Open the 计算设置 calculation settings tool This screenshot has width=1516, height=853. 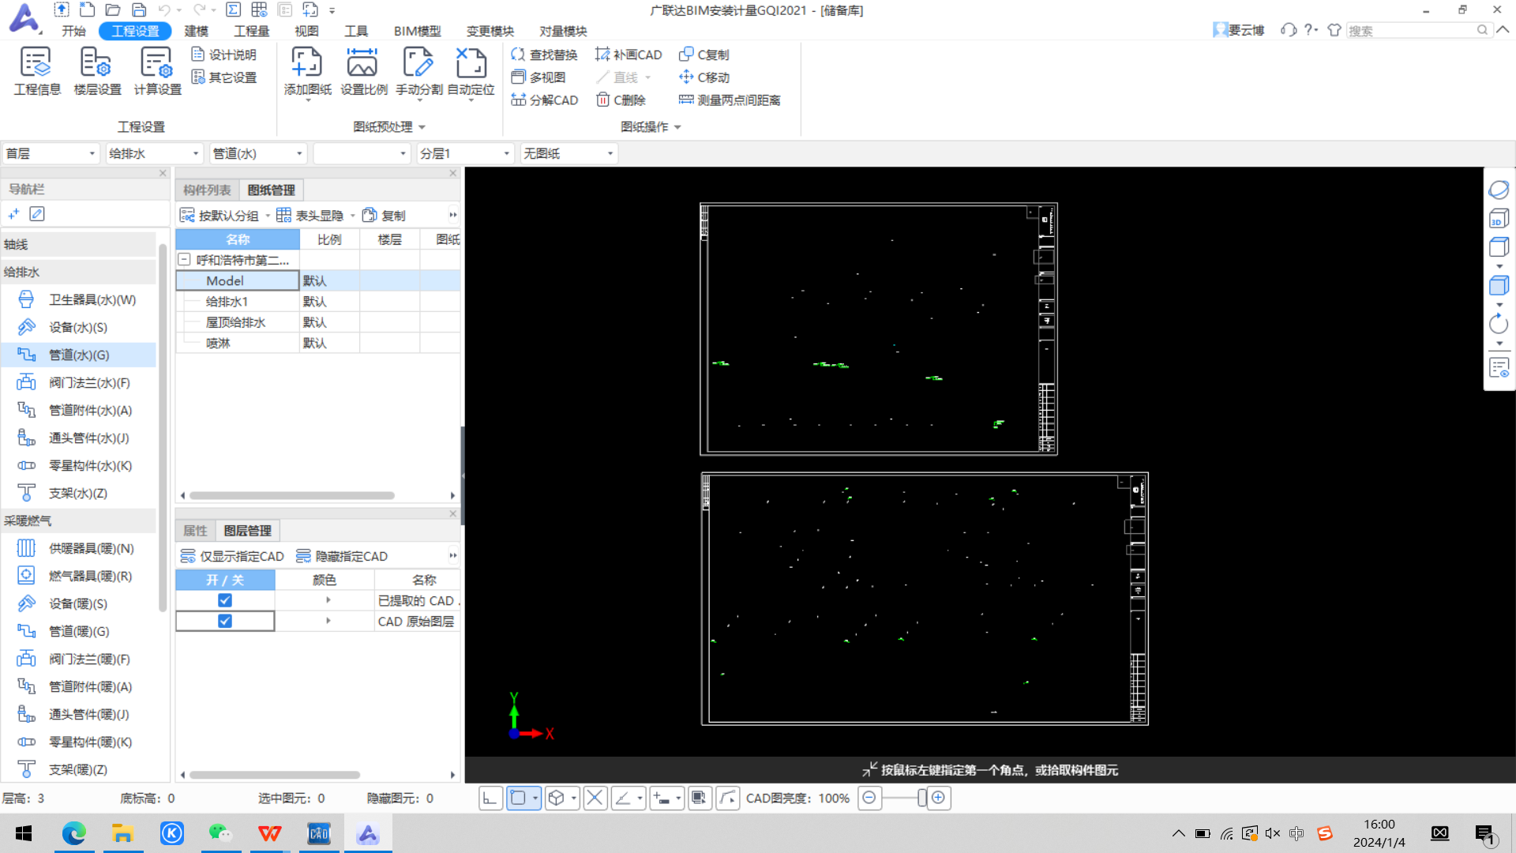157,71
